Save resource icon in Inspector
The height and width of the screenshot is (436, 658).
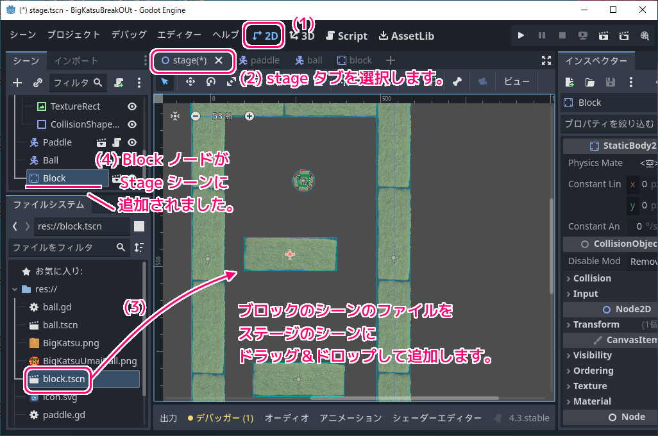[x=610, y=82]
